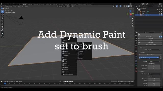Open the Material properties tab icon
163x91 pixels.
136,68
